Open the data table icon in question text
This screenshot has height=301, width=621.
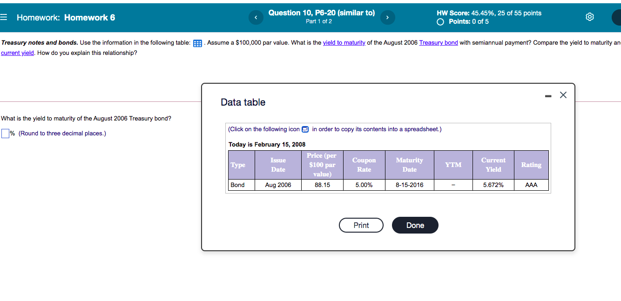pos(197,43)
